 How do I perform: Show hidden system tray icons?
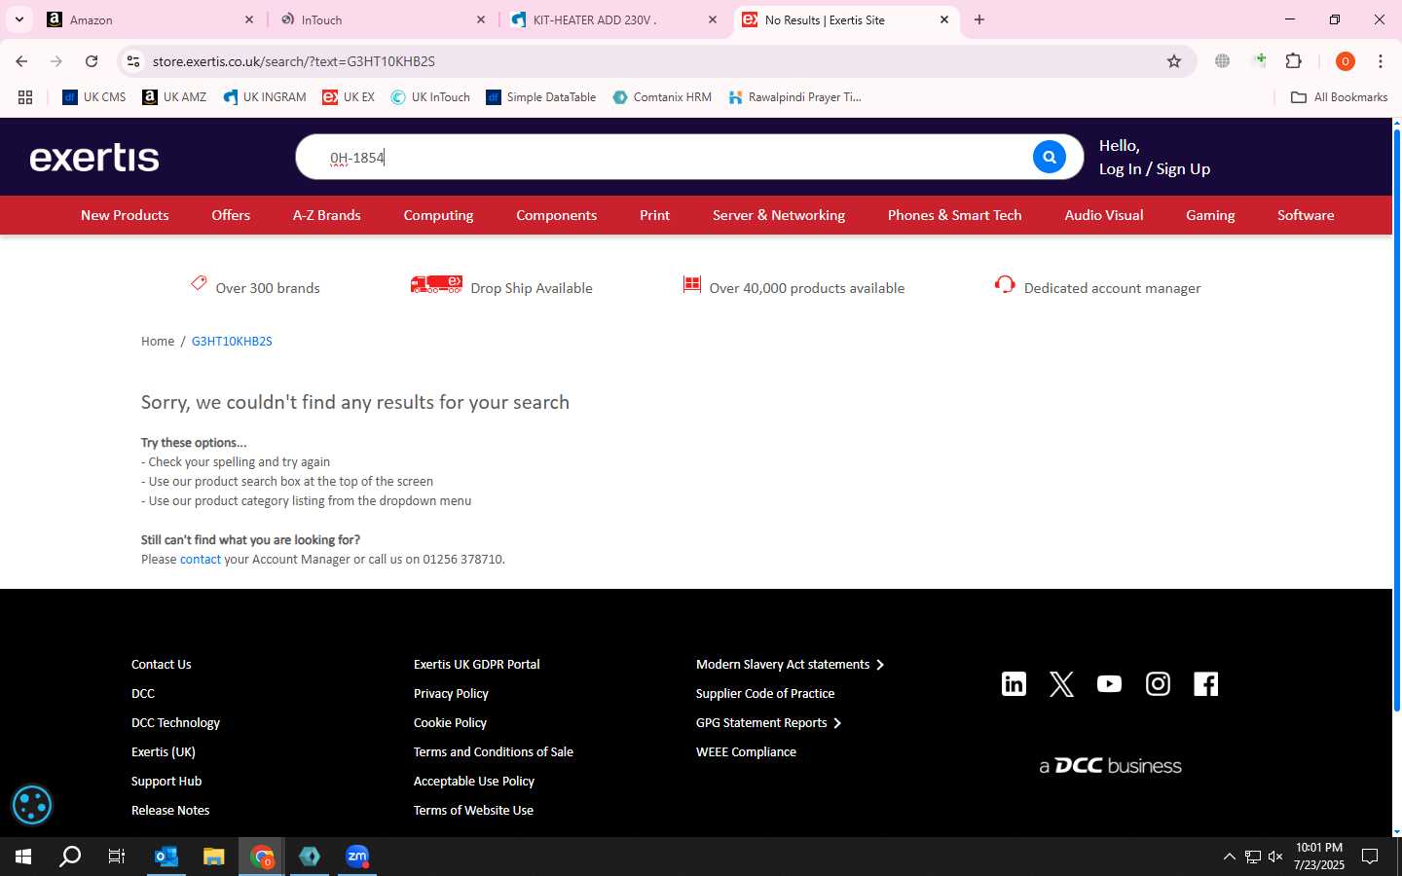coord(1229,857)
